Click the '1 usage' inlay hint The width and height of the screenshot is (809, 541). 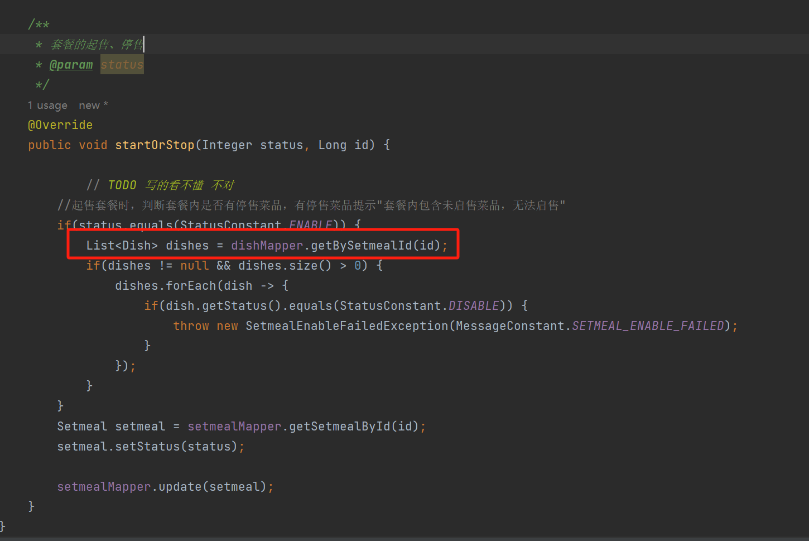(x=47, y=106)
